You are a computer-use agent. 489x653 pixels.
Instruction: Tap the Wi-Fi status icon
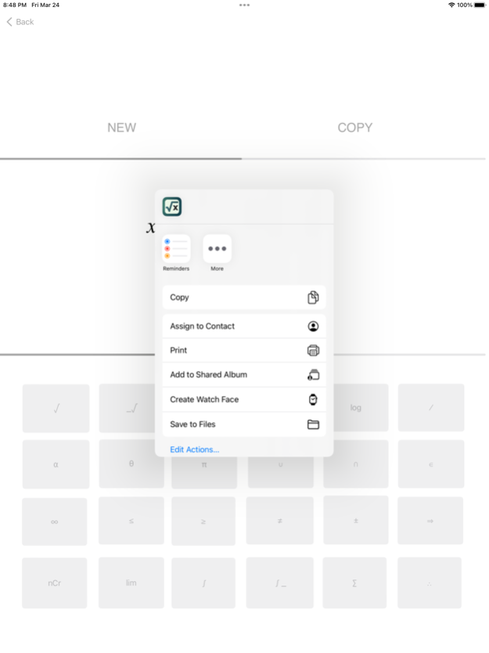click(x=451, y=5)
